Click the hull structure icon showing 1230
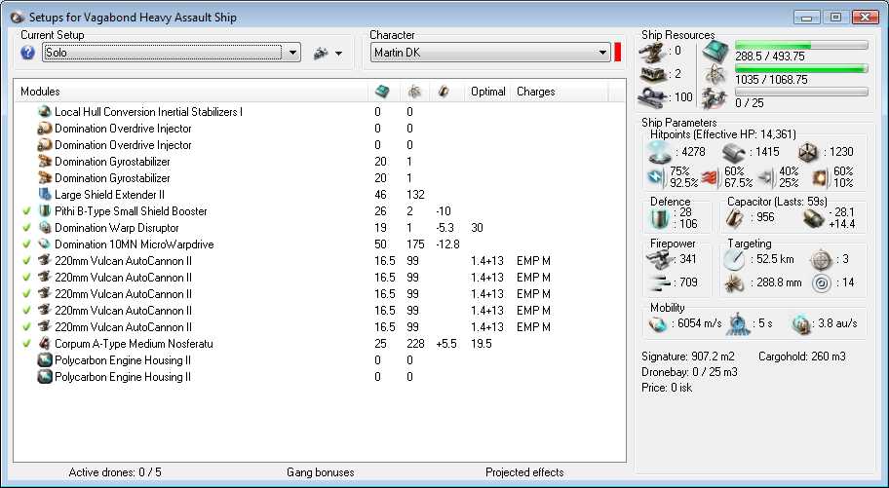 [808, 153]
